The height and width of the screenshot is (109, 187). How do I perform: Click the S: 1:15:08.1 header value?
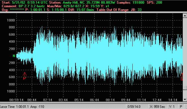[x=57, y=10]
